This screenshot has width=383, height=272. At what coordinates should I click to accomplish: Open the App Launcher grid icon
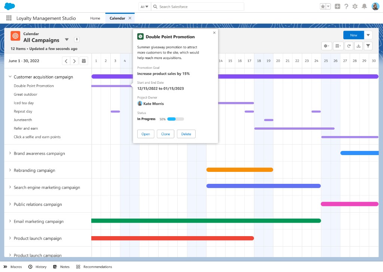click(x=9, y=18)
